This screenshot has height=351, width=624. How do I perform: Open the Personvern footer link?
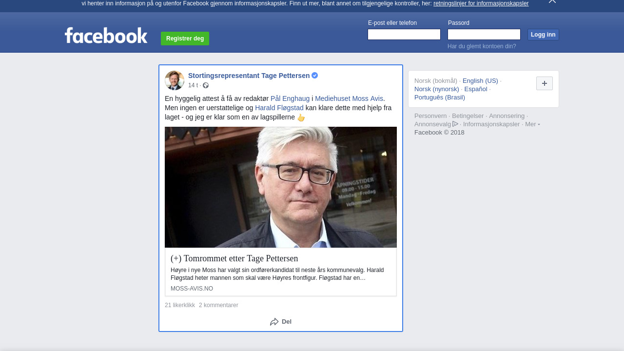pos(430,116)
